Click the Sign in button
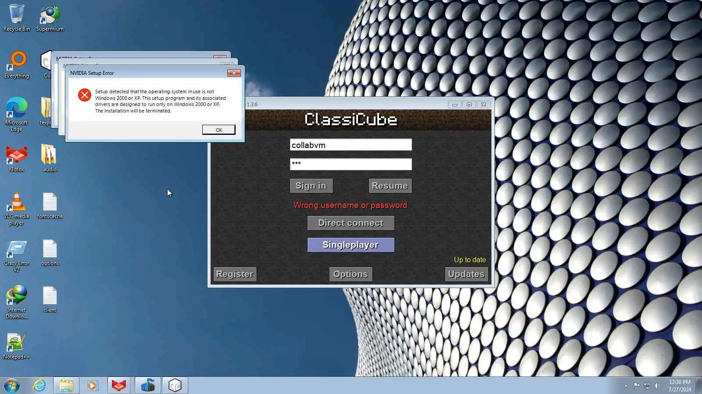The width and height of the screenshot is (702, 394). coord(311,186)
